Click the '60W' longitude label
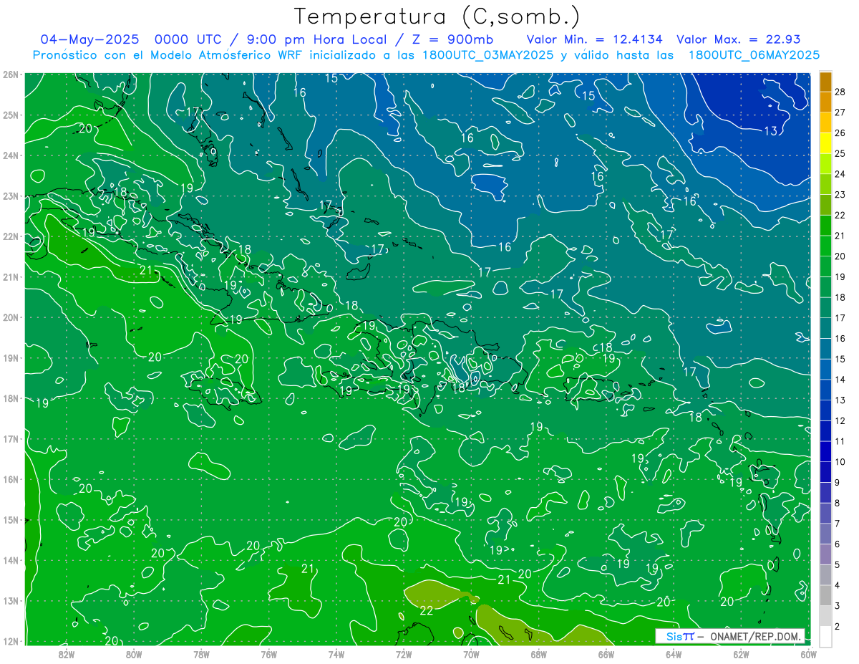 pos(808,653)
